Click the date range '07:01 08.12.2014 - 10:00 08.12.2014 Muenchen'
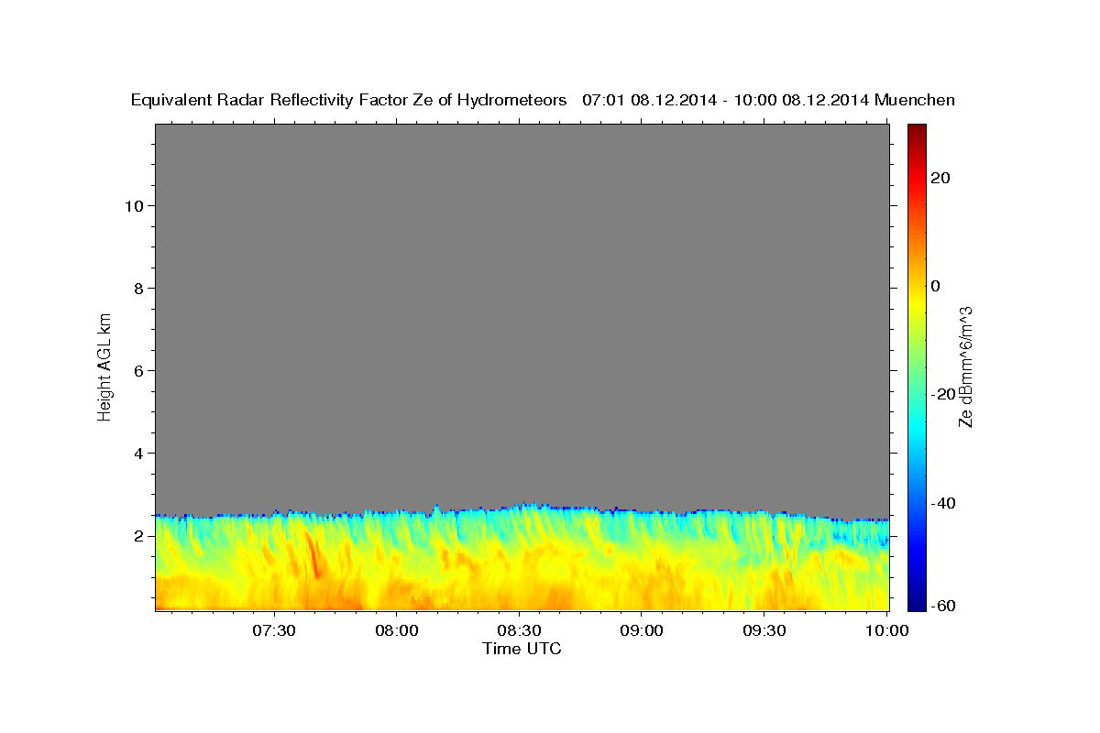 pos(768,100)
